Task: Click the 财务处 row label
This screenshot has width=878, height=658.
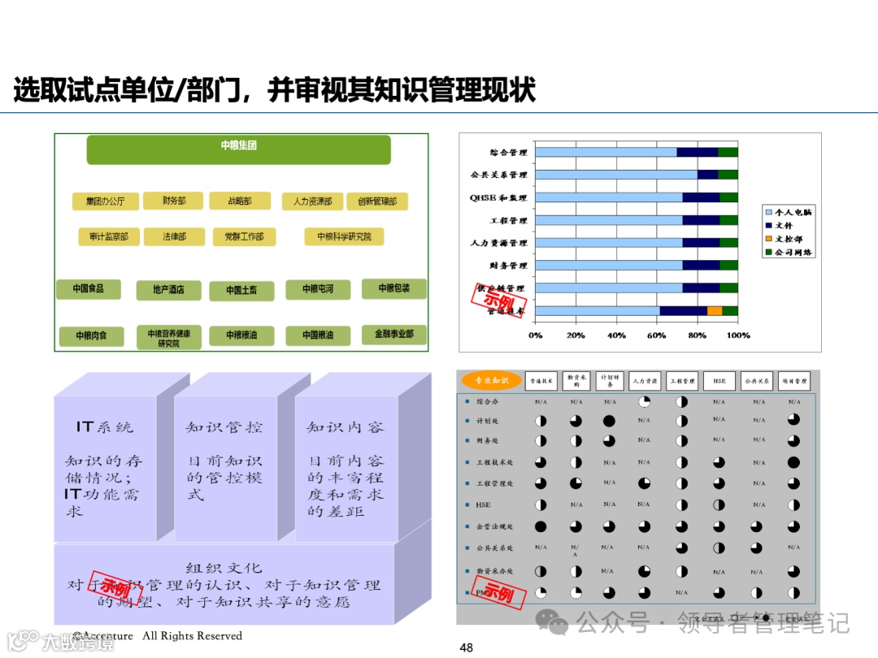Action: pyautogui.click(x=487, y=441)
